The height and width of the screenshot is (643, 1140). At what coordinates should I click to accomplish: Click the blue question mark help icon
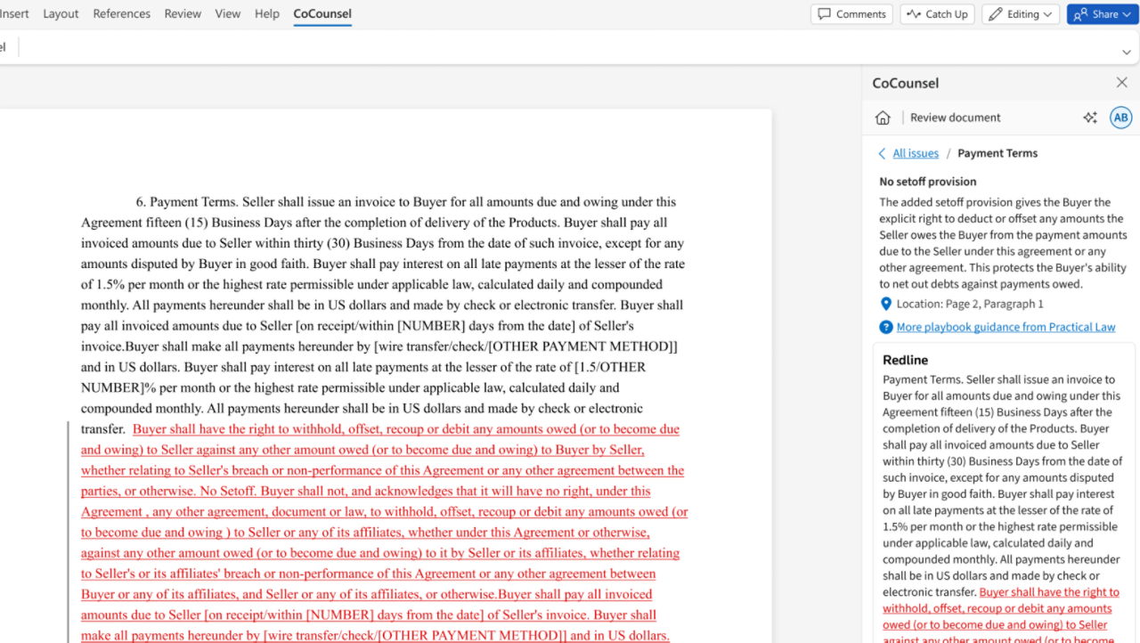(885, 327)
